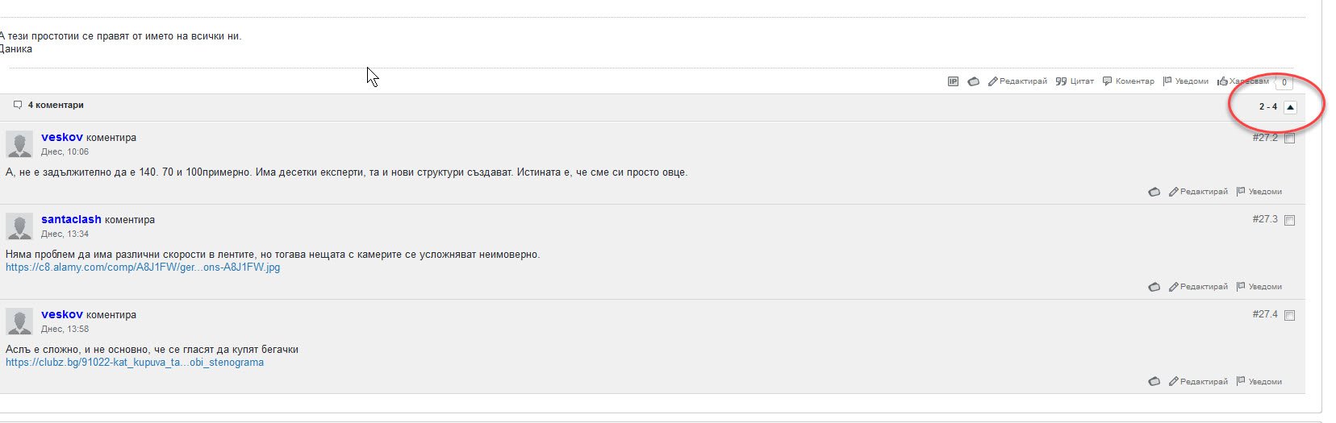
Task: Click the 4 коментари header label
Action: 56,106
